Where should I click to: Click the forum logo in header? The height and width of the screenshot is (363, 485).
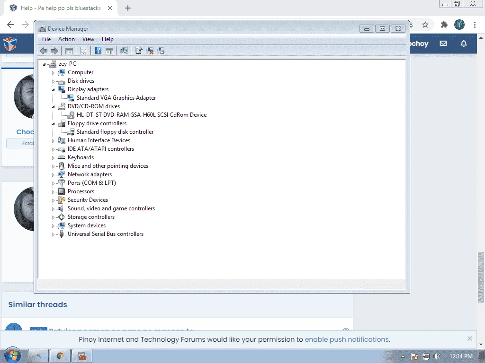pyautogui.click(x=10, y=44)
